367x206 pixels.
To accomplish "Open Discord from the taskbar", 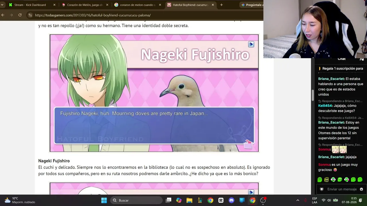I will [231, 200].
